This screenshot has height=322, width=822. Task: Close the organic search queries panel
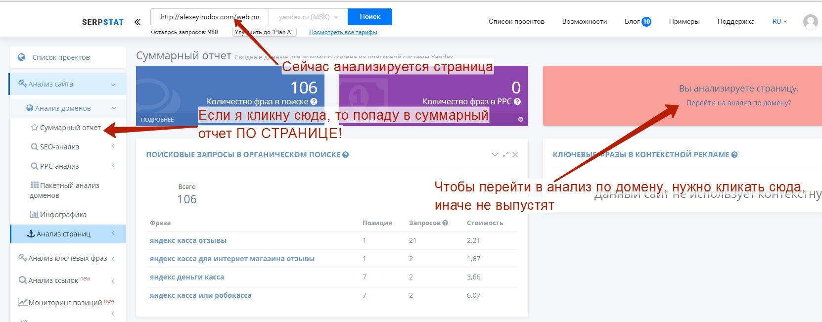pyautogui.click(x=515, y=155)
